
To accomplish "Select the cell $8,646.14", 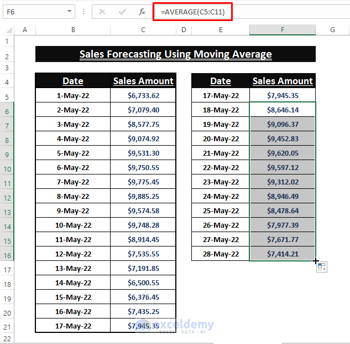I will coord(283,110).
